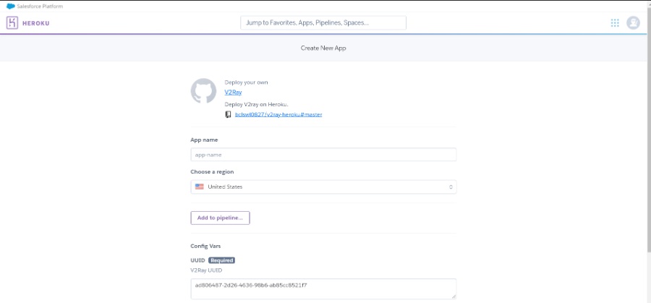Screen dimensions: 651x303
Task: Click the HEROKU wordmark in the header
Action: tap(35, 23)
